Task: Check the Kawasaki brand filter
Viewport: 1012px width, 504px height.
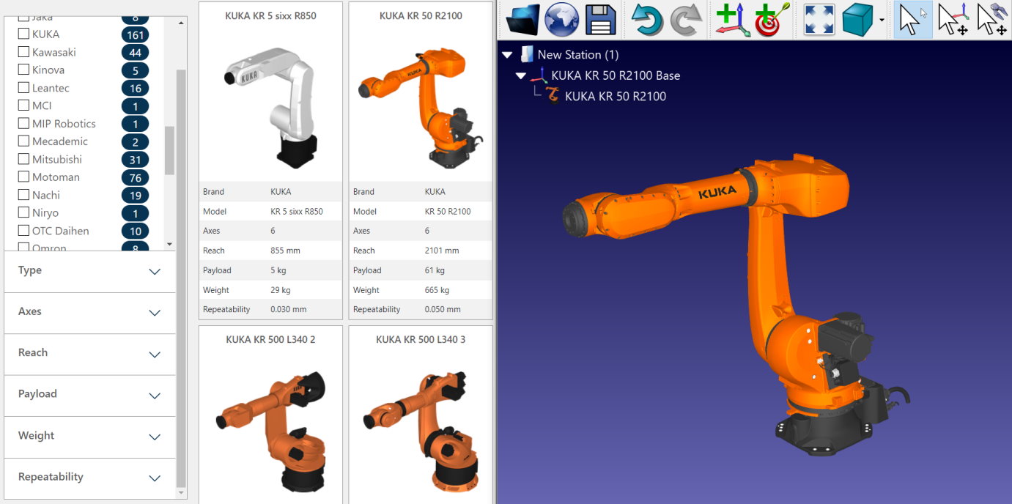Action: (x=23, y=52)
